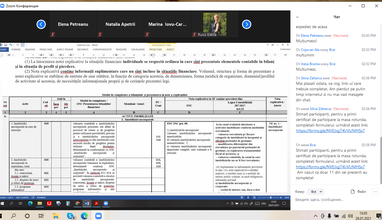Open the Кому recipient dropdown
382x220 pixels.
(x=315, y=192)
